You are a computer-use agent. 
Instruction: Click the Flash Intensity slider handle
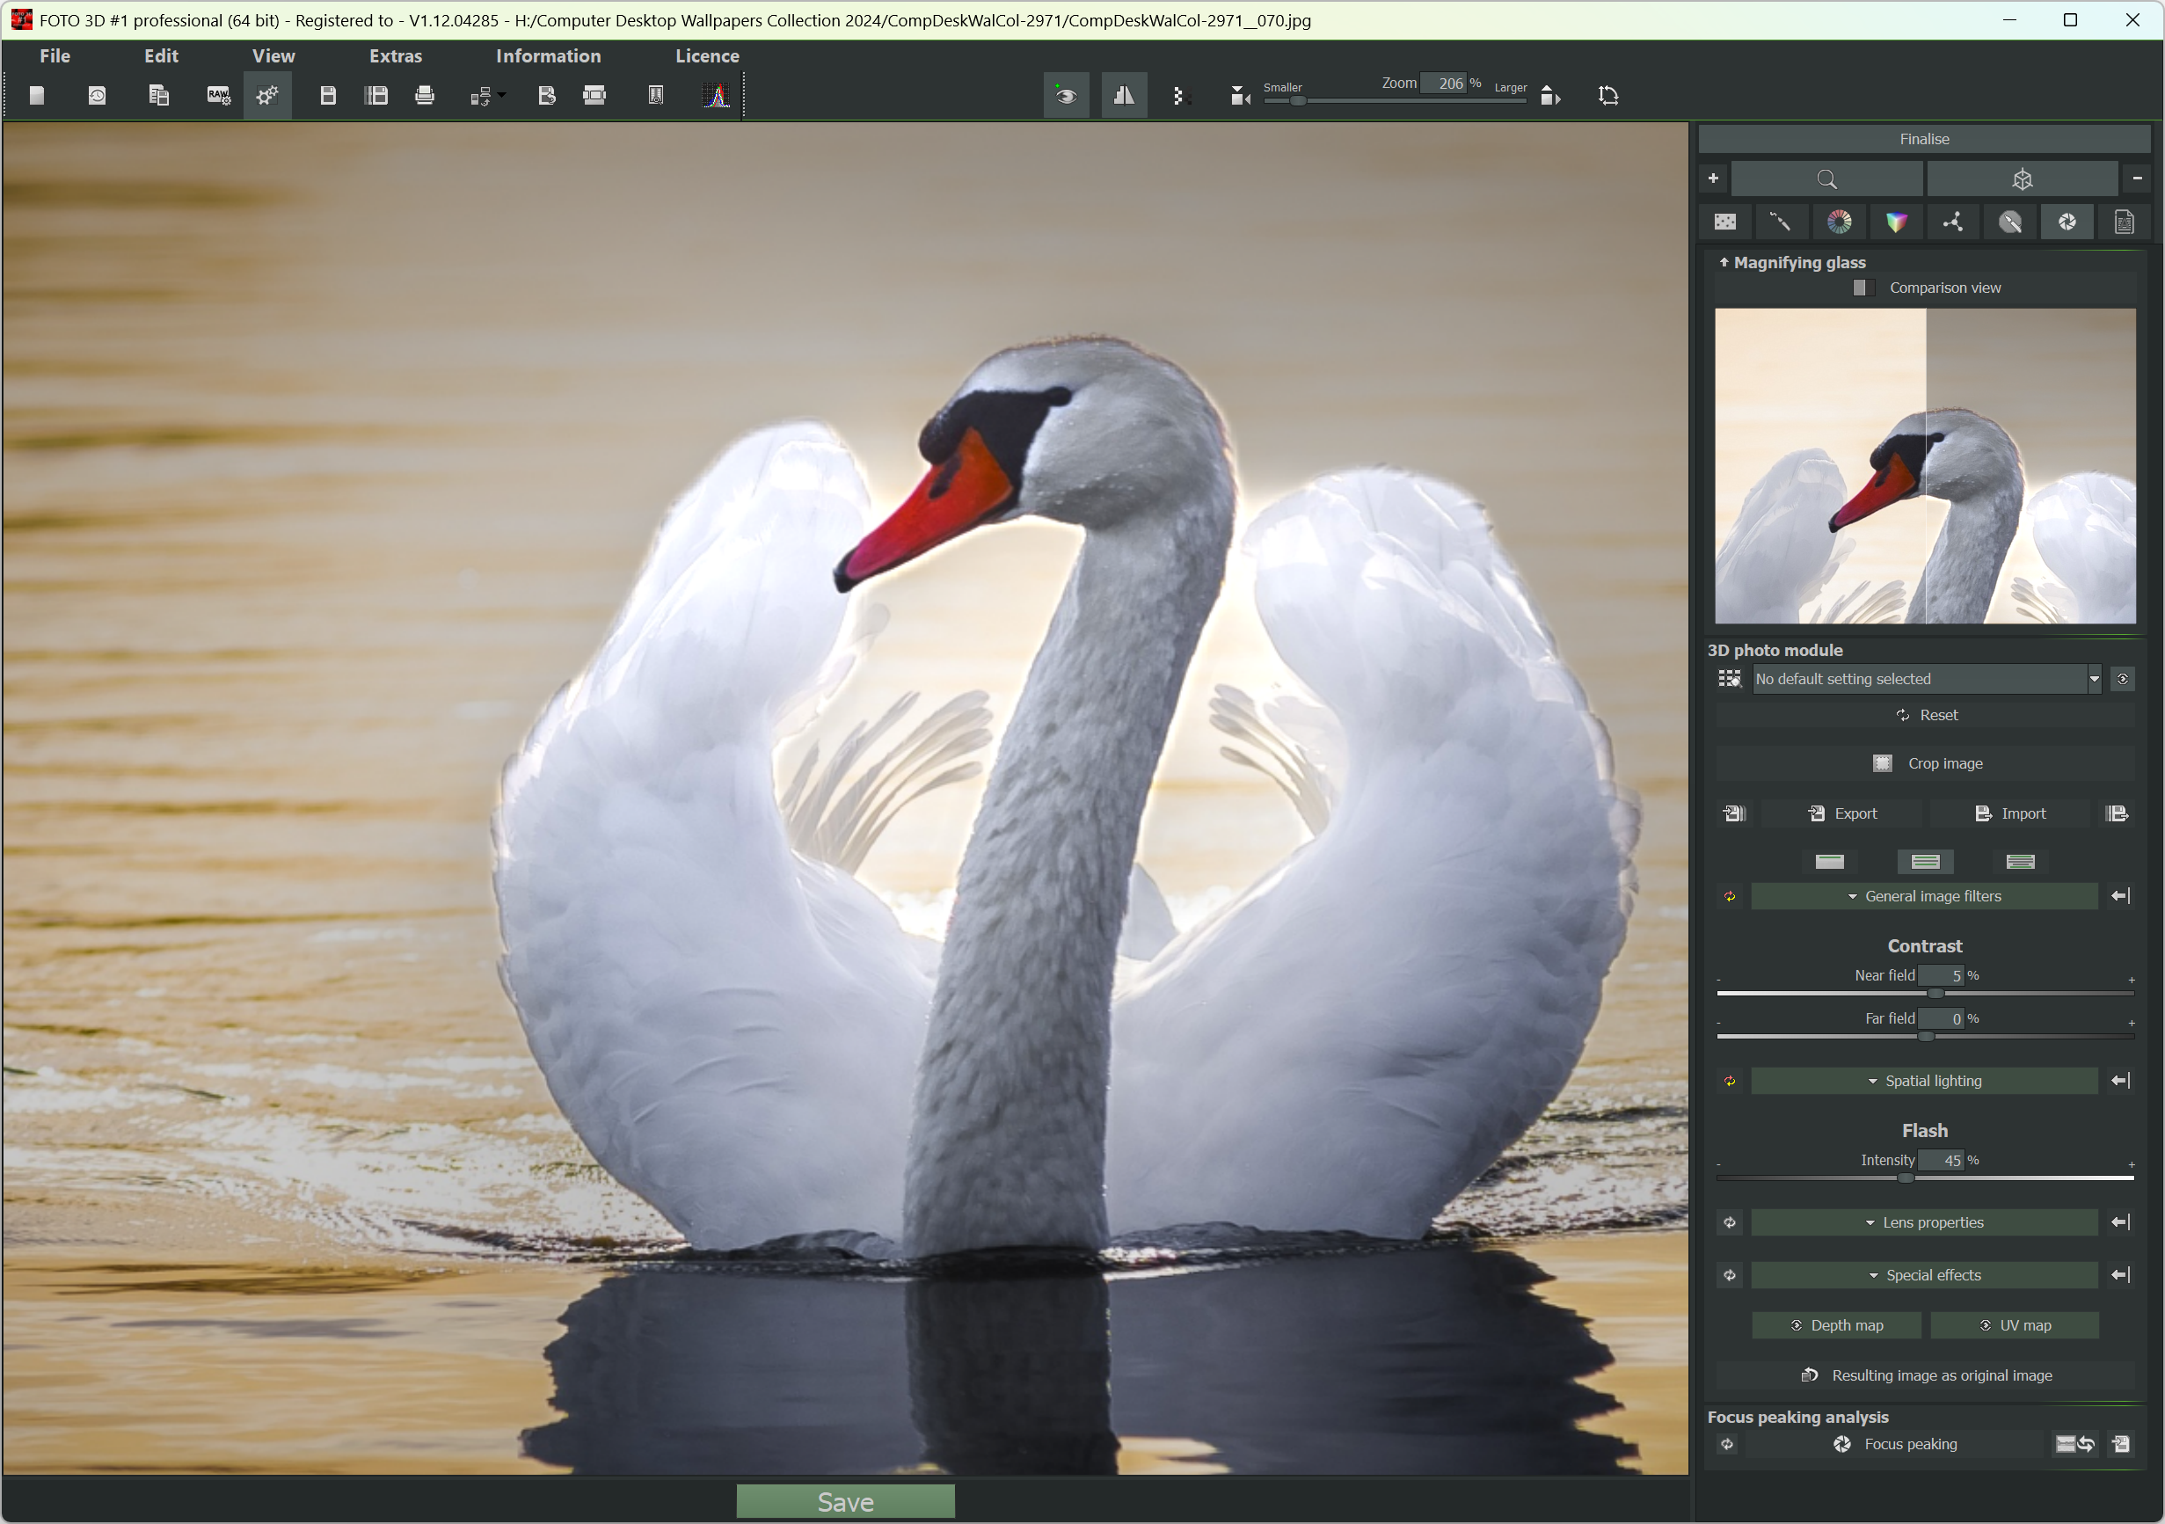tap(1906, 1179)
